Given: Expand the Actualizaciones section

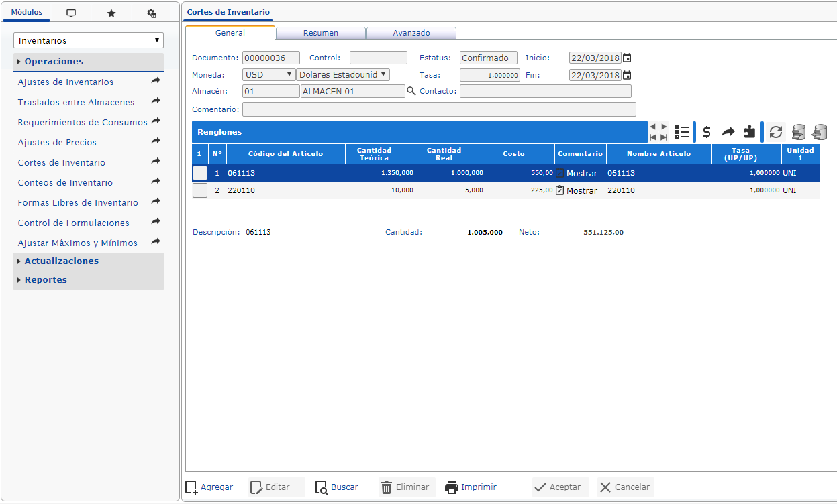Looking at the screenshot, I should point(89,261).
